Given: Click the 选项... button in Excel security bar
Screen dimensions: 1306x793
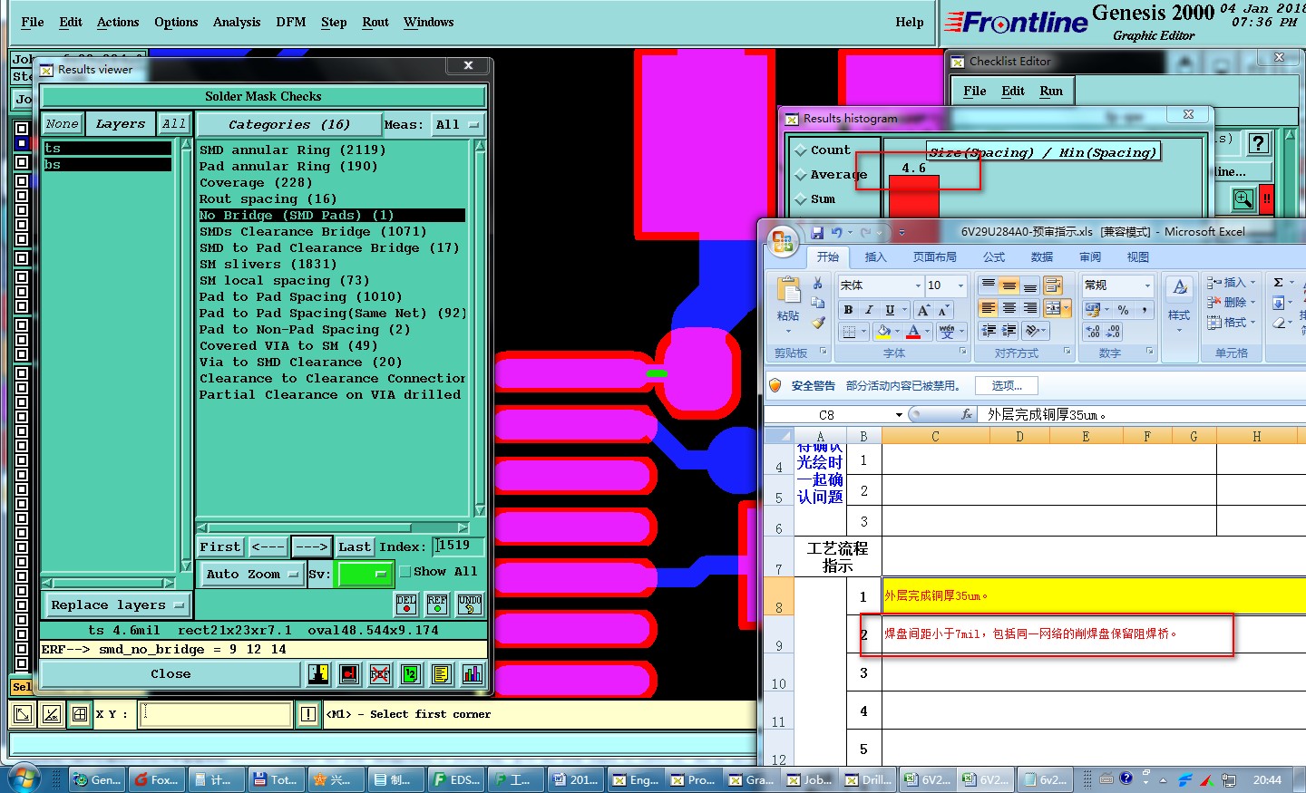Looking at the screenshot, I should click(1007, 385).
